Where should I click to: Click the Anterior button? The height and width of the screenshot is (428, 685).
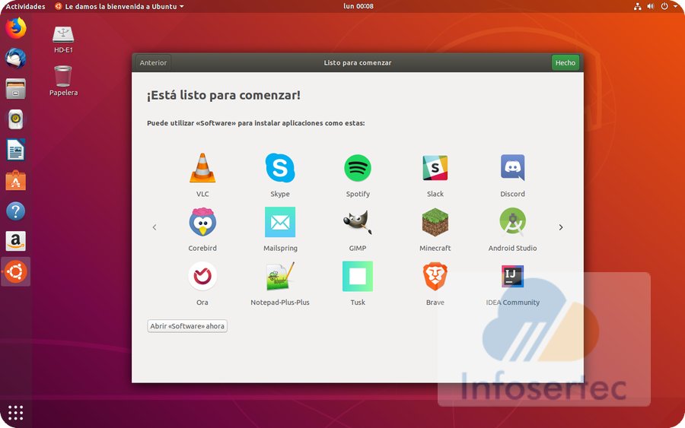(153, 63)
